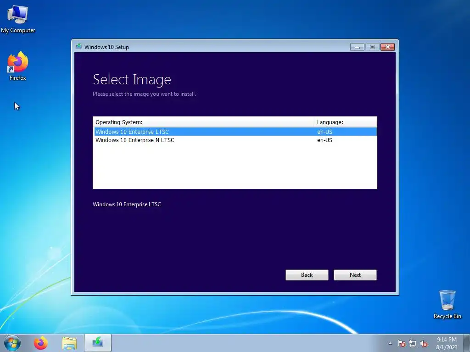Click the Next button

point(355,275)
